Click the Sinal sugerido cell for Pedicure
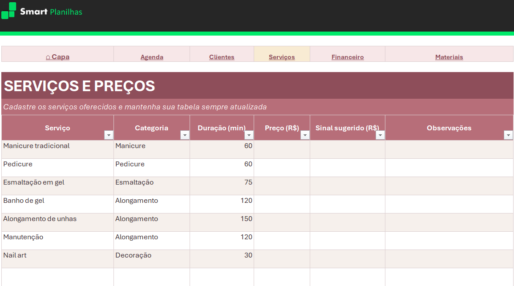Viewport: 514px width, 286px height. [x=348, y=168]
